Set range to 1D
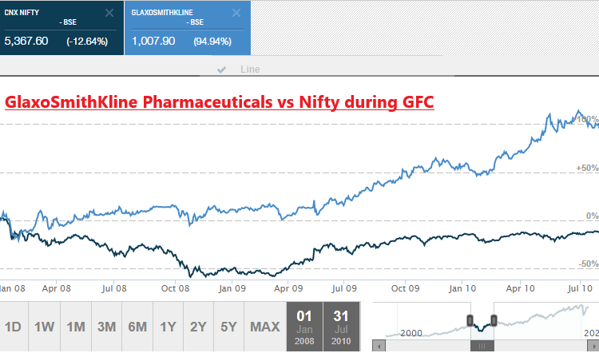The width and height of the screenshot is (599, 353). click(x=13, y=327)
